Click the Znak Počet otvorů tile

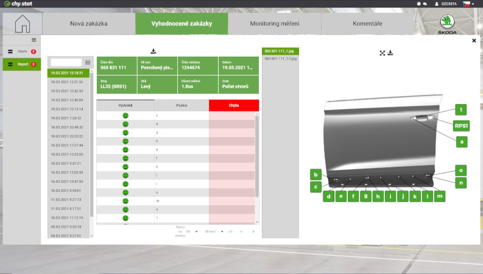(239, 85)
